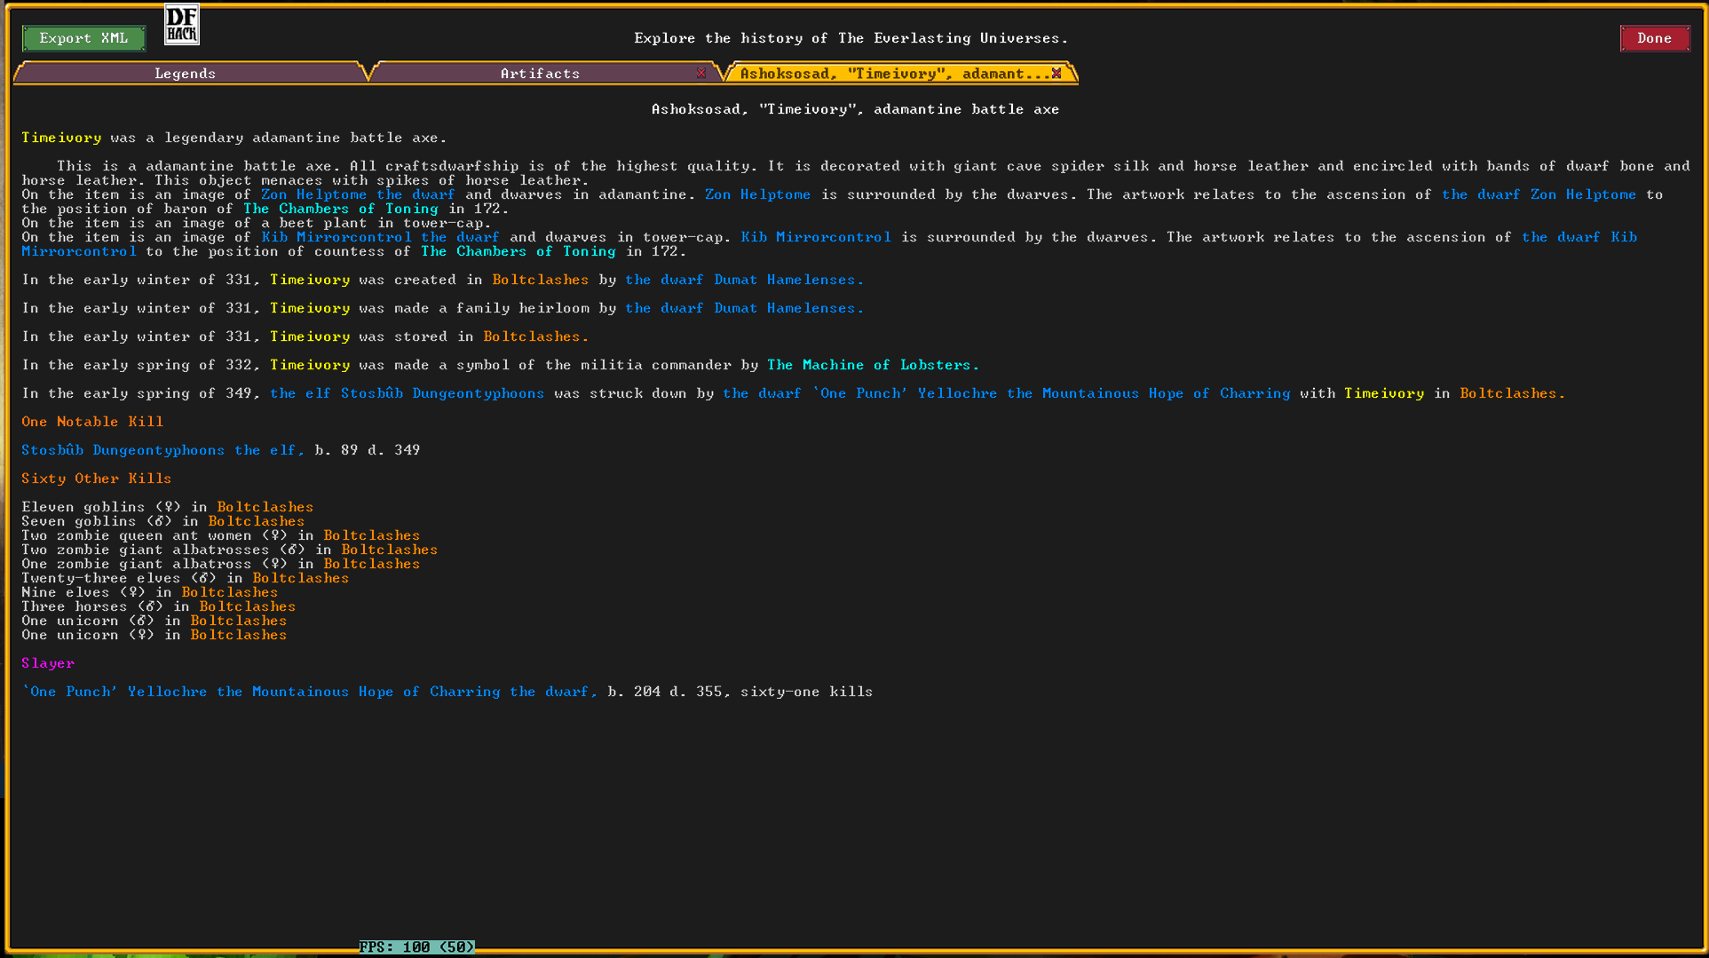Open Boltclashes link in the Three horses row

tap(248, 606)
